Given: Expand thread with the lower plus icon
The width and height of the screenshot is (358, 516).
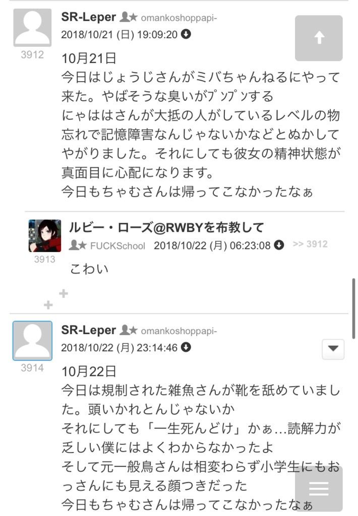Looking at the screenshot, I should [48, 305].
